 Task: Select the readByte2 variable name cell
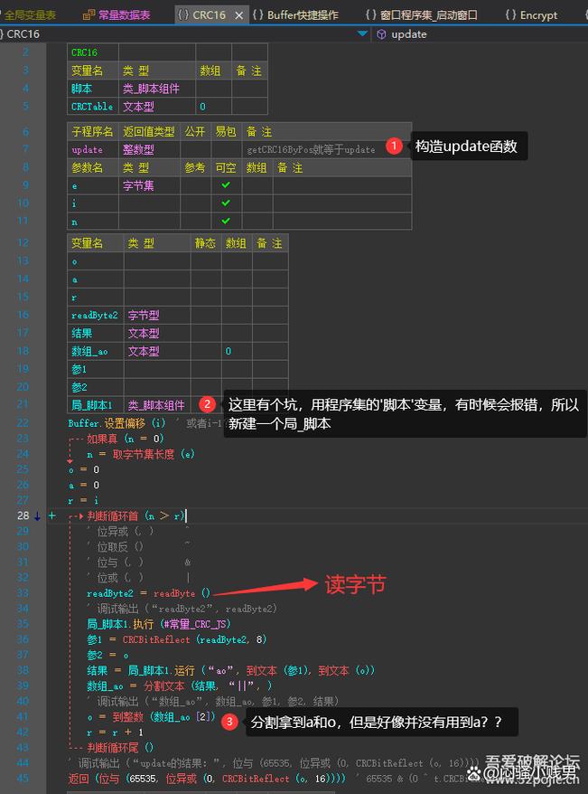point(96,316)
